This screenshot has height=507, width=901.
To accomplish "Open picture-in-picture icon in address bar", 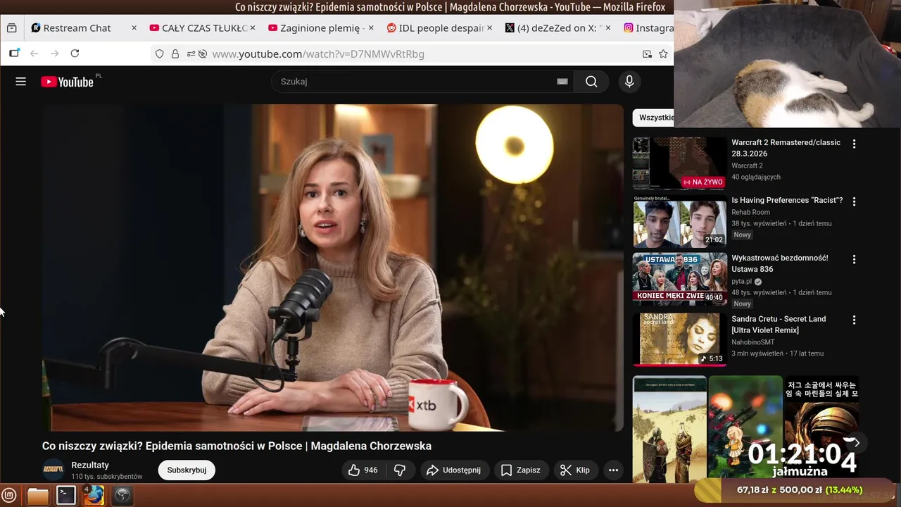I will (647, 54).
